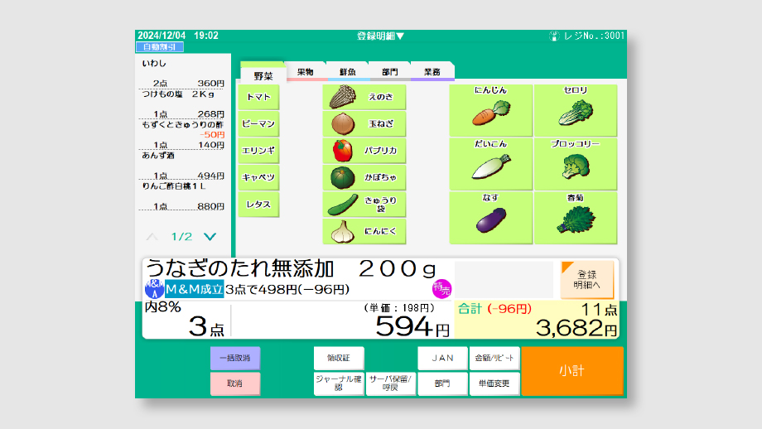Viewport: 762px width, 429px height.
Task: Tap the レタス button
Action: pyautogui.click(x=258, y=205)
